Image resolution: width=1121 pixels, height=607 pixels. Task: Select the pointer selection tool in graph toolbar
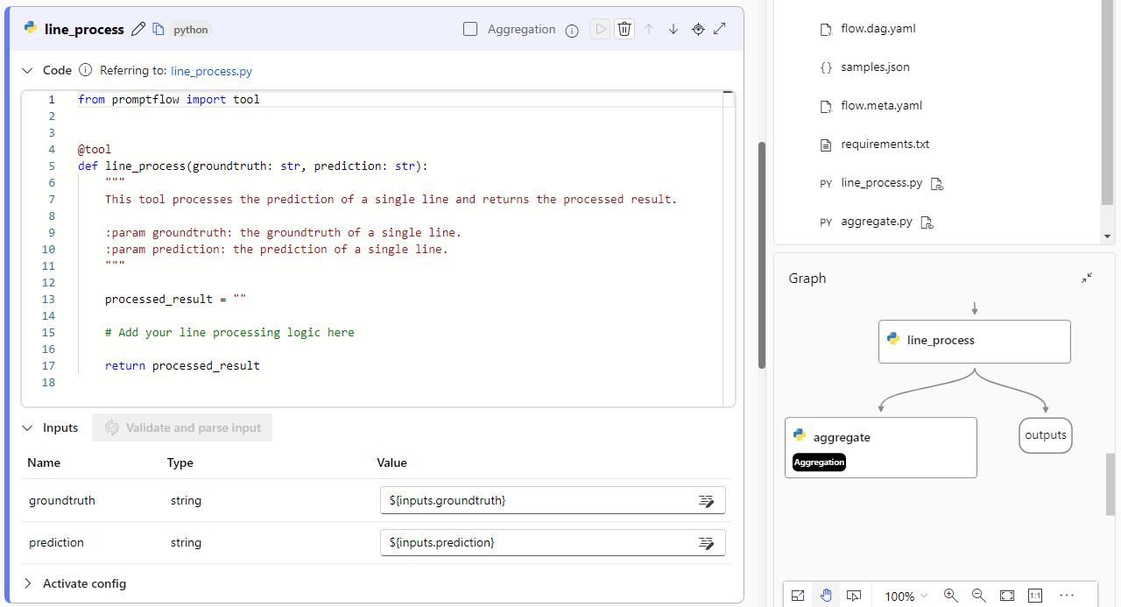point(854,596)
